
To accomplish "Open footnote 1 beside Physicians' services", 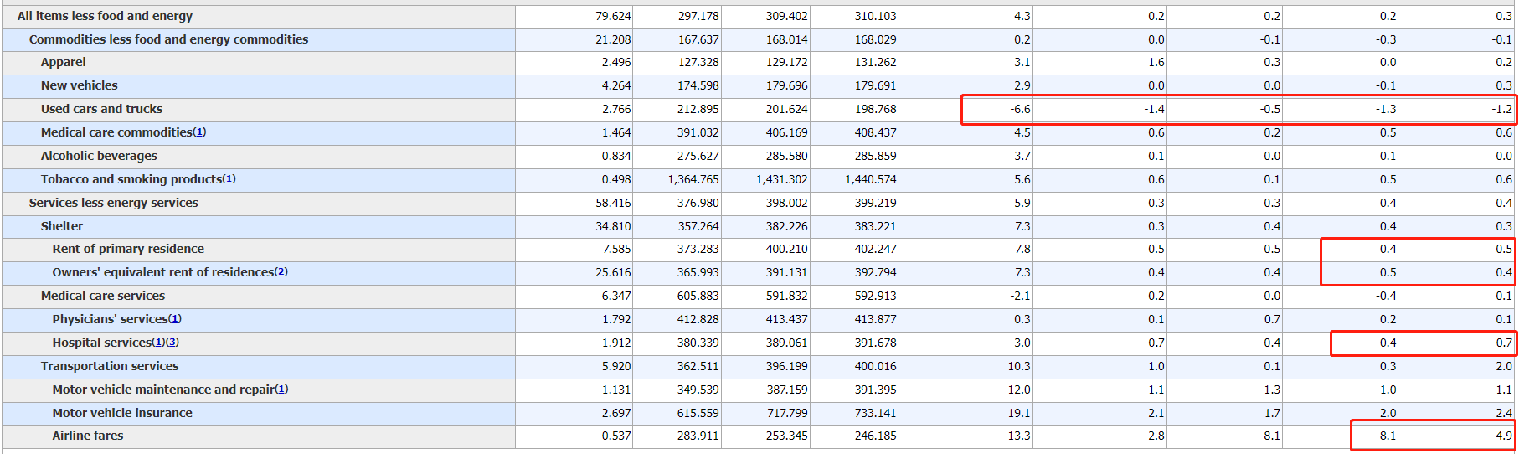I will pos(175,319).
